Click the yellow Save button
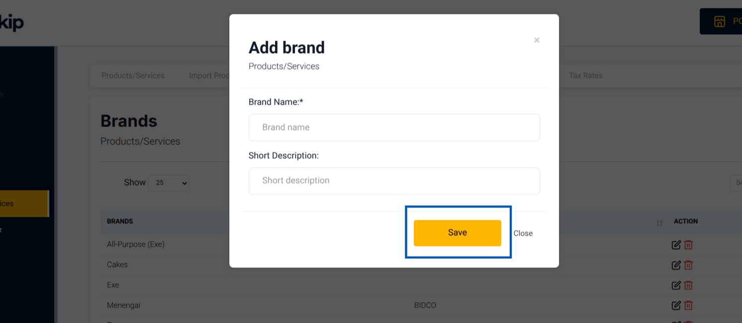The width and height of the screenshot is (742, 323). pyautogui.click(x=458, y=233)
